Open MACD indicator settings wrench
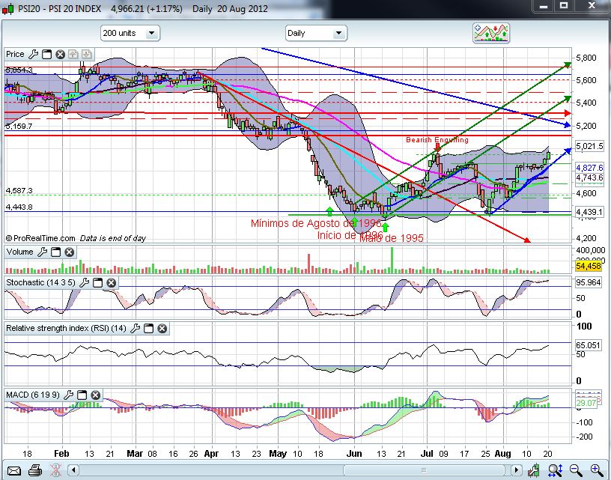 (x=68, y=395)
